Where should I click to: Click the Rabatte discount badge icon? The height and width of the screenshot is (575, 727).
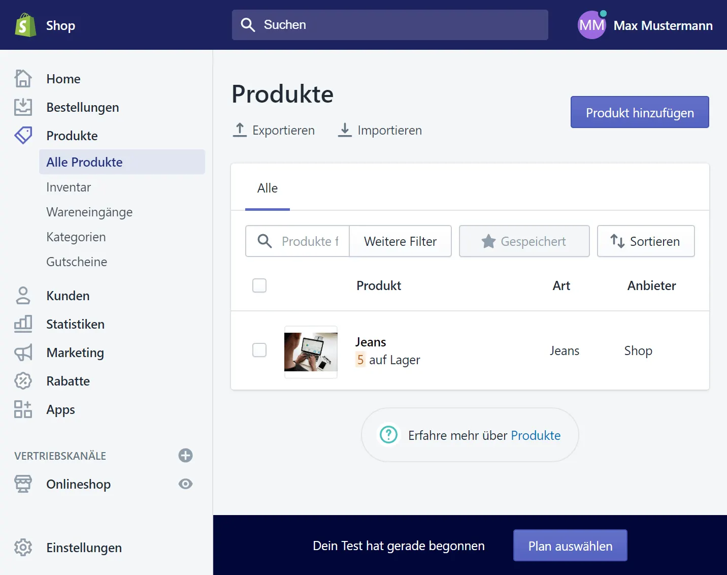coord(23,381)
